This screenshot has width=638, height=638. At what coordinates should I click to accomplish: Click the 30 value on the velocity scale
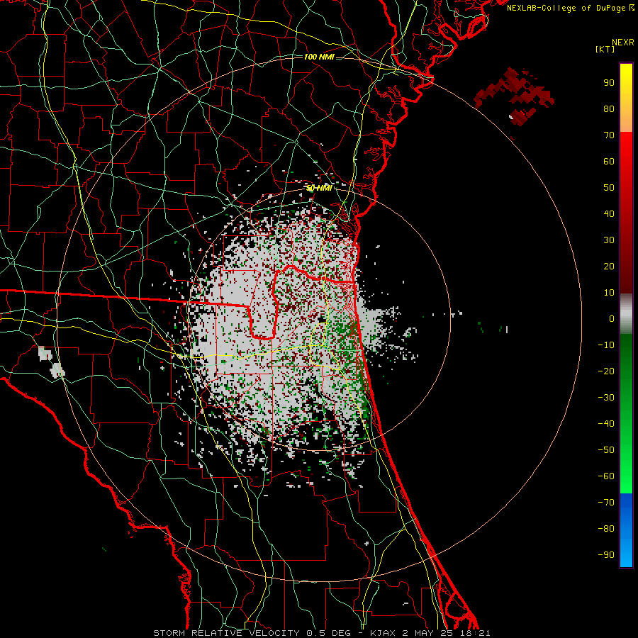click(609, 240)
